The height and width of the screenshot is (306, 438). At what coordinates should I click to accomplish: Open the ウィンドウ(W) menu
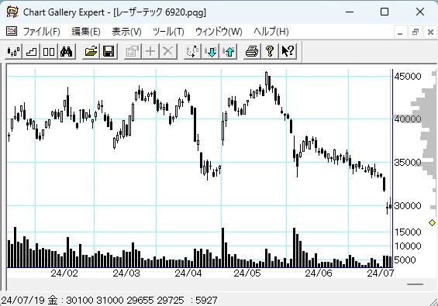[219, 32]
